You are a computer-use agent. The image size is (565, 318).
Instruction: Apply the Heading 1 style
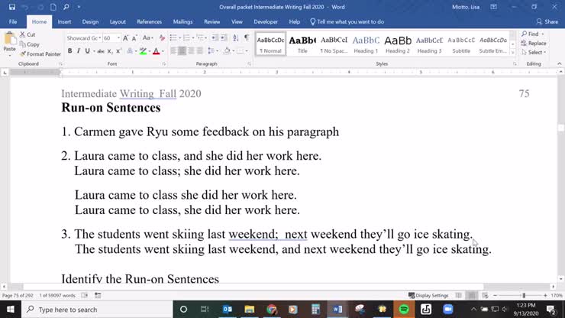coord(366,44)
